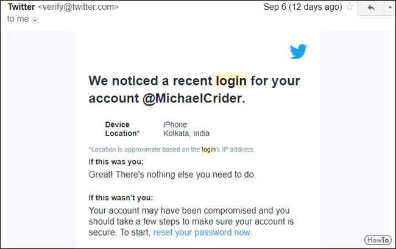Screen dimensions: 396x249
Task: Click the highlighted 'login' word in heading
Action: point(231,81)
